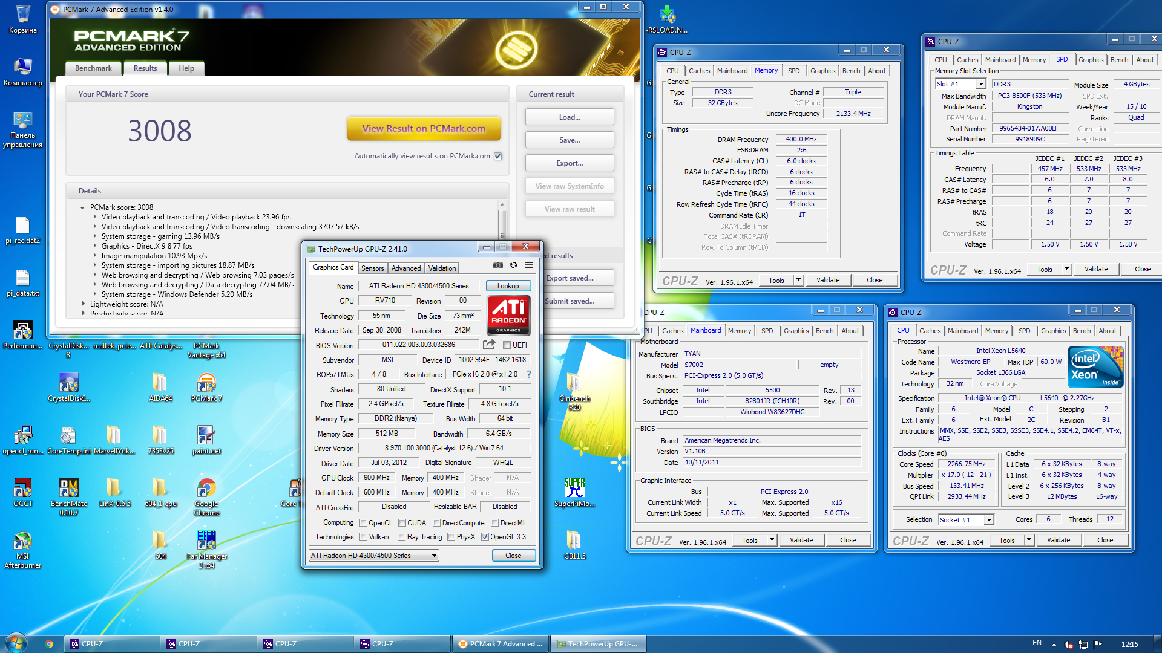Click the Chrome icon in the taskbar
The image size is (1162, 653).
tap(49, 644)
